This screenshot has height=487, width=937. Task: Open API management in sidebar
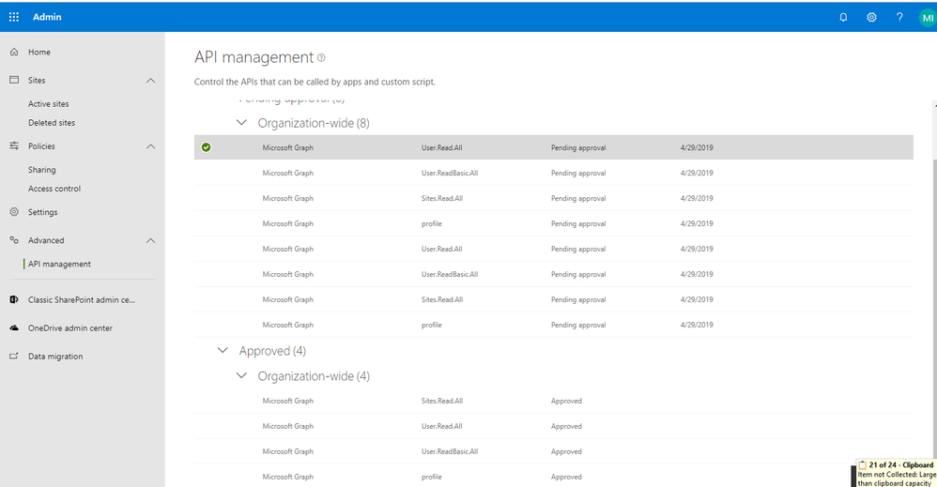click(x=60, y=264)
